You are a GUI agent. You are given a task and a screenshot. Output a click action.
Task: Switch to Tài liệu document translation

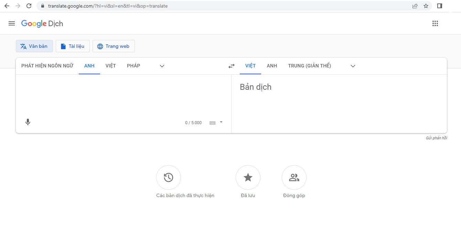point(73,46)
